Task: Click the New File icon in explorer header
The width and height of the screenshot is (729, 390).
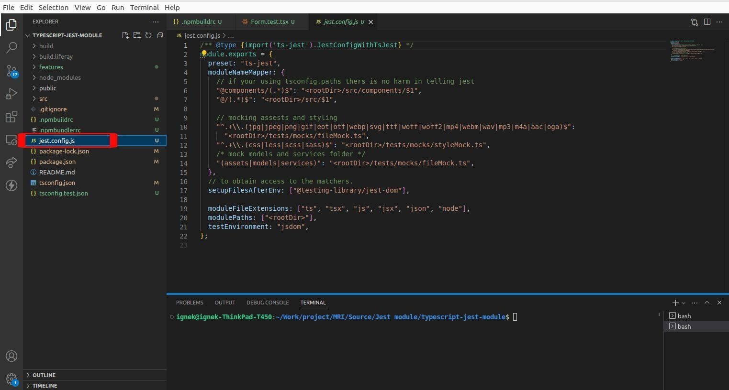Action: pos(125,35)
